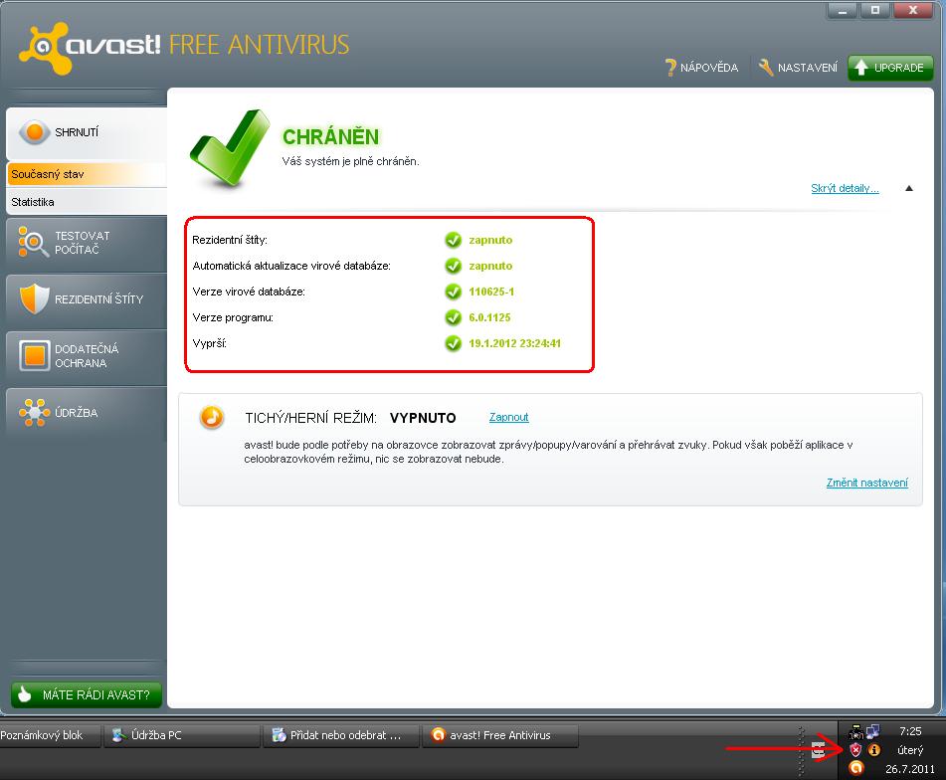Open Údržba PC from the taskbar
The image size is (946, 780).
[182, 735]
